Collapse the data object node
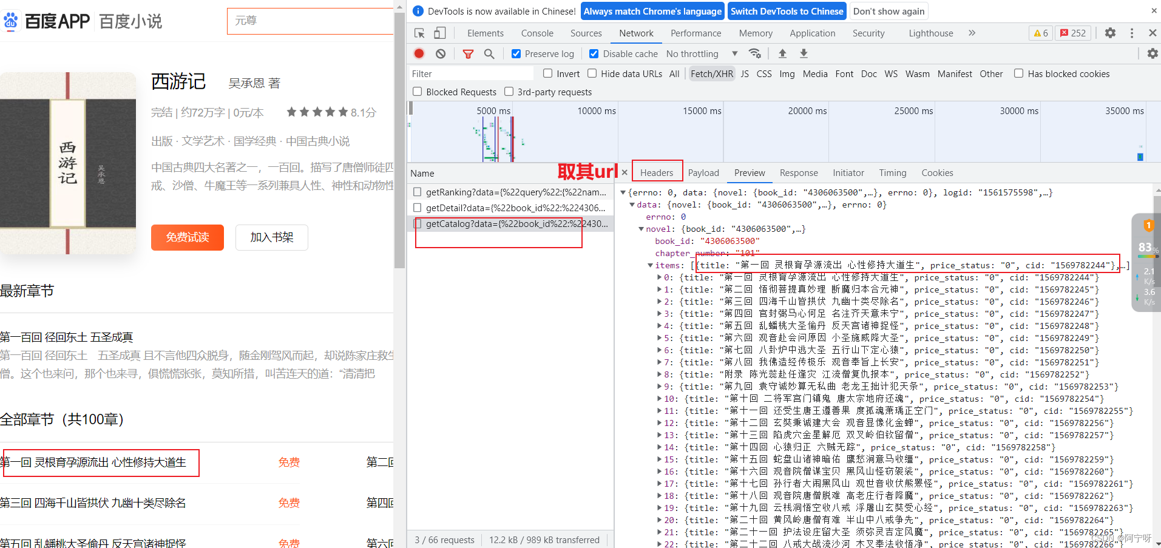This screenshot has width=1161, height=548. tap(632, 205)
